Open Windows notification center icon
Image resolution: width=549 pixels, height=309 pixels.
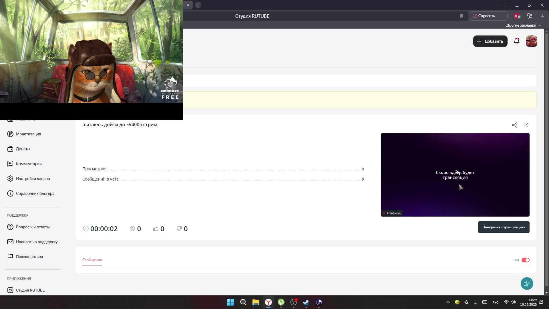pyautogui.click(x=541, y=302)
